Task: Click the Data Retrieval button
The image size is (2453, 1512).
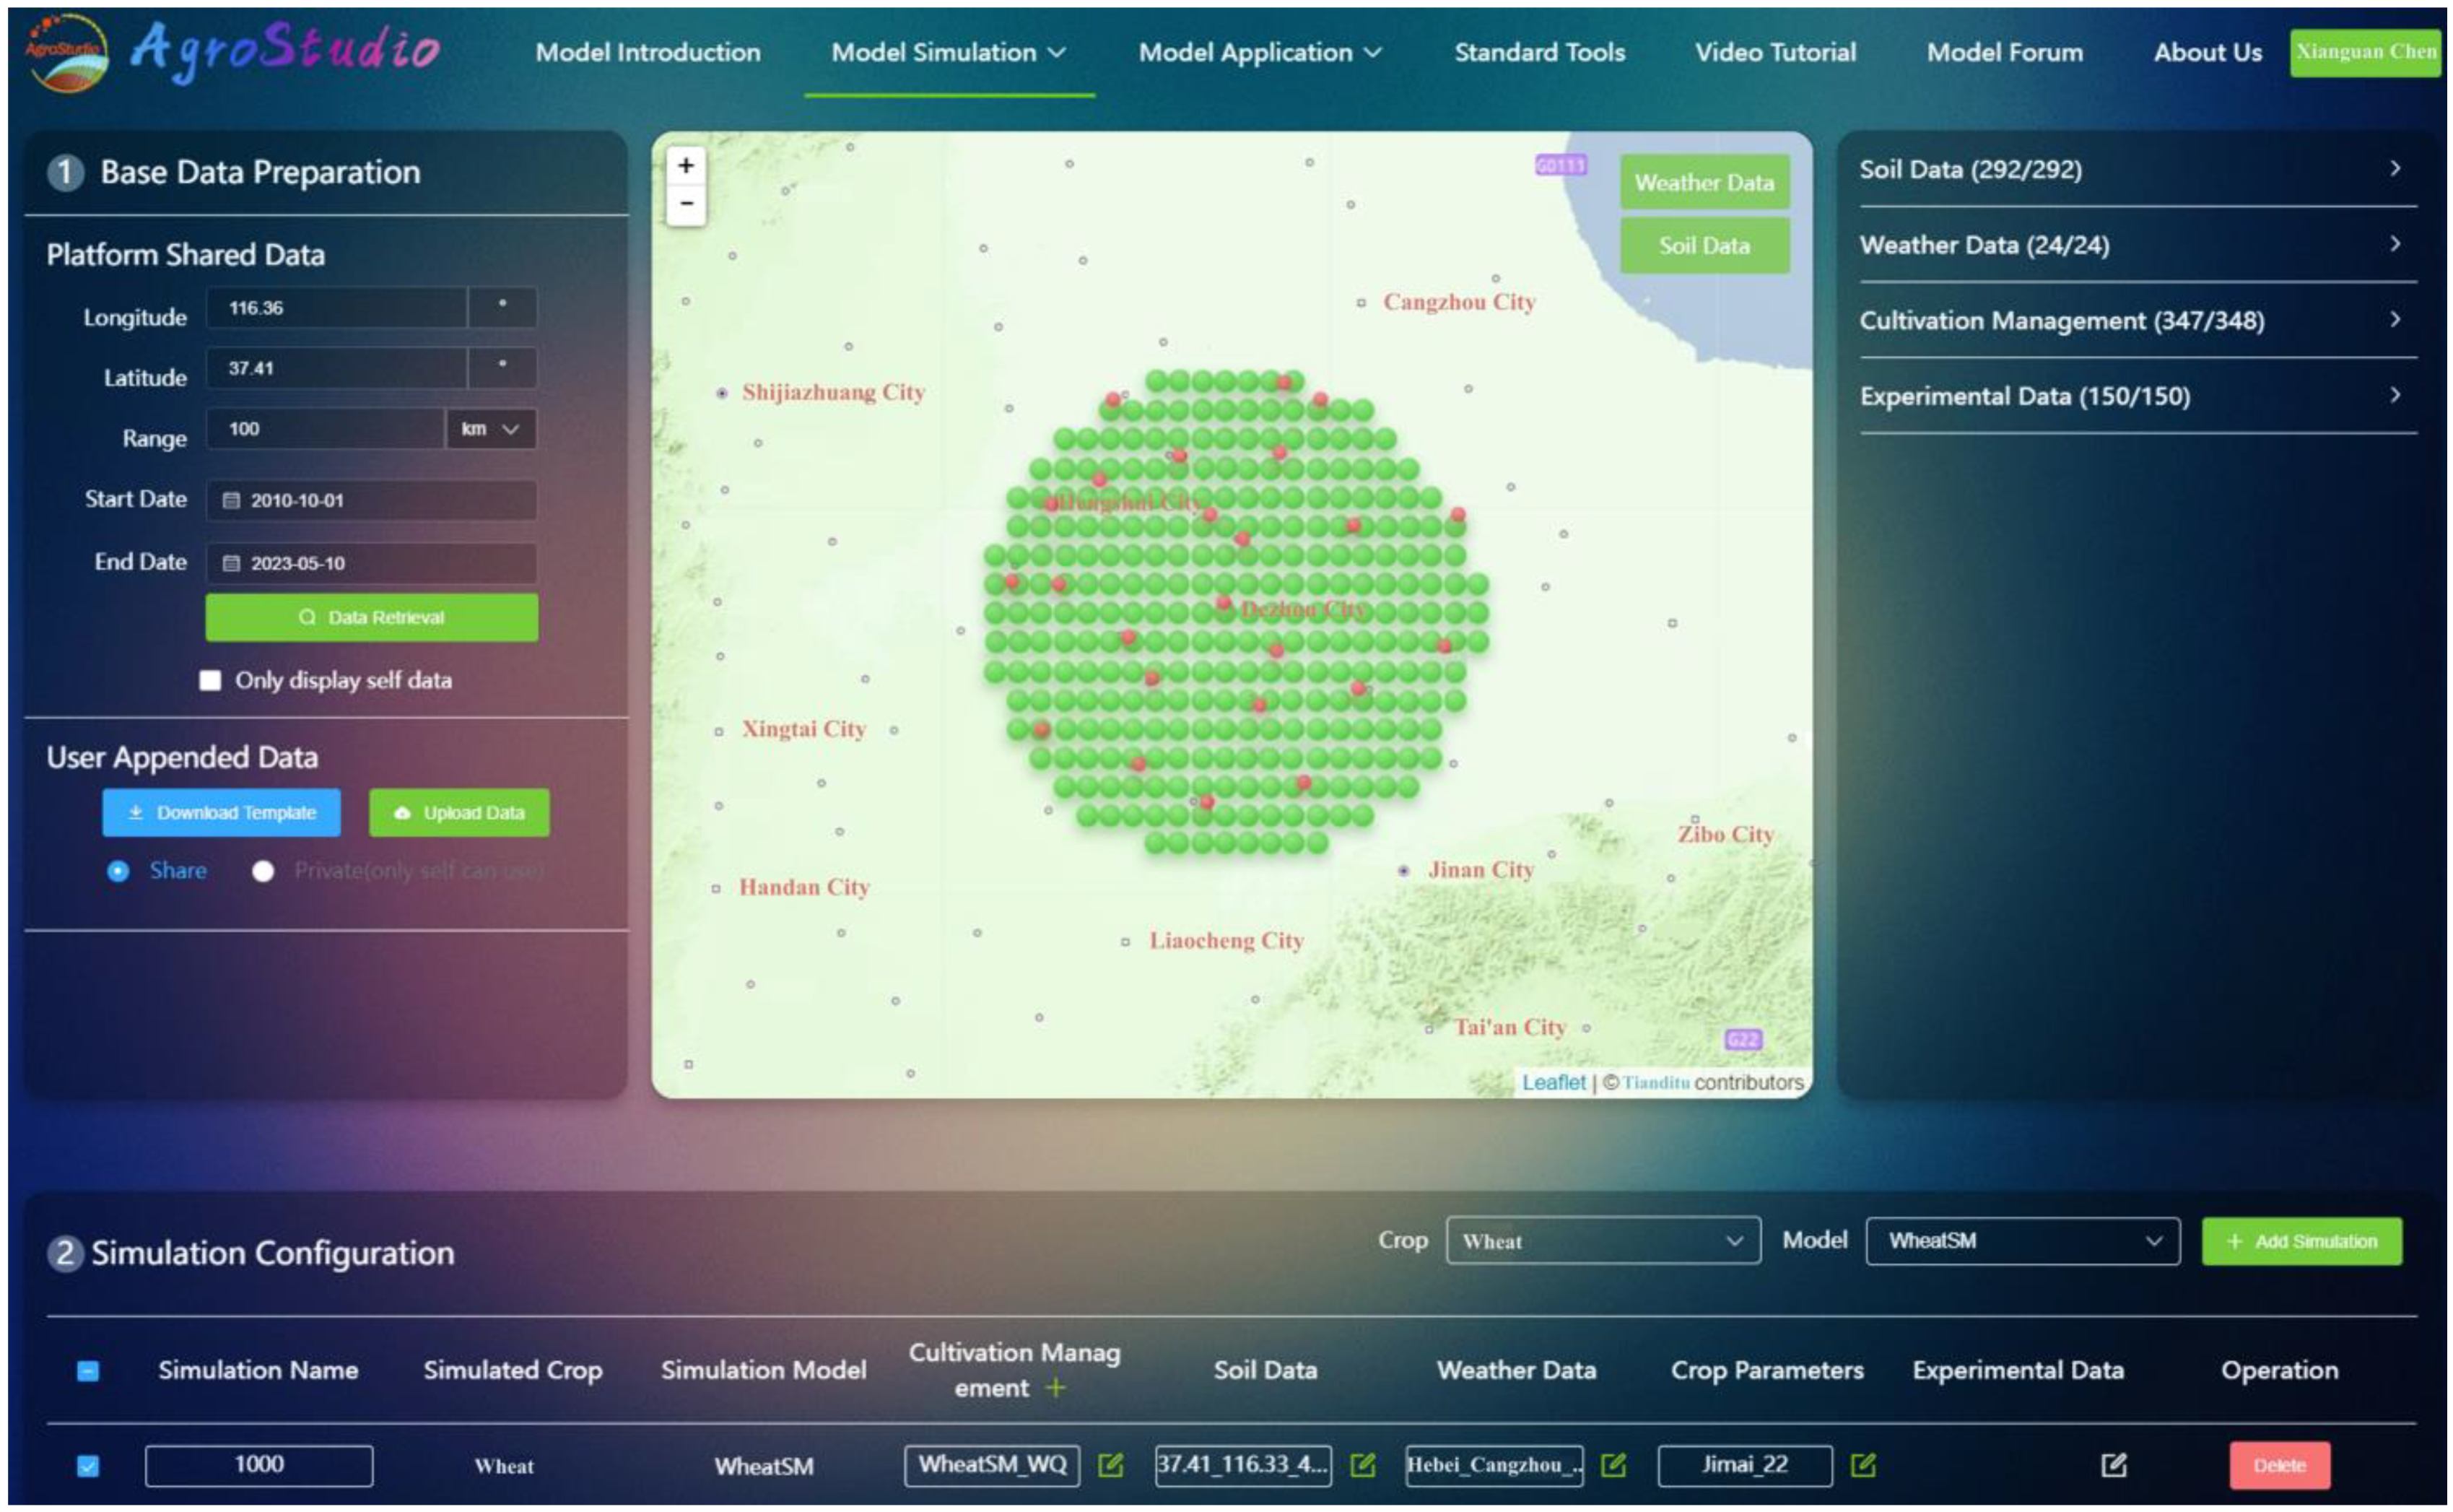Action: (x=372, y=617)
